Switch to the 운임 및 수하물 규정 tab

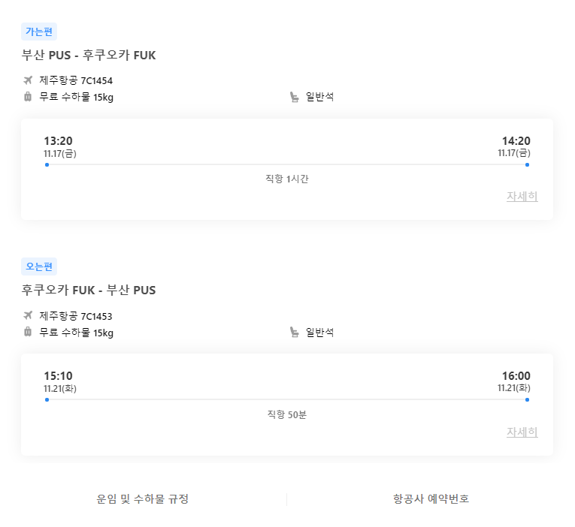click(x=143, y=499)
